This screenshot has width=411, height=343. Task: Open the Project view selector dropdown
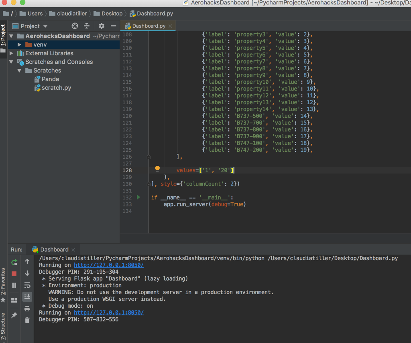(45, 26)
